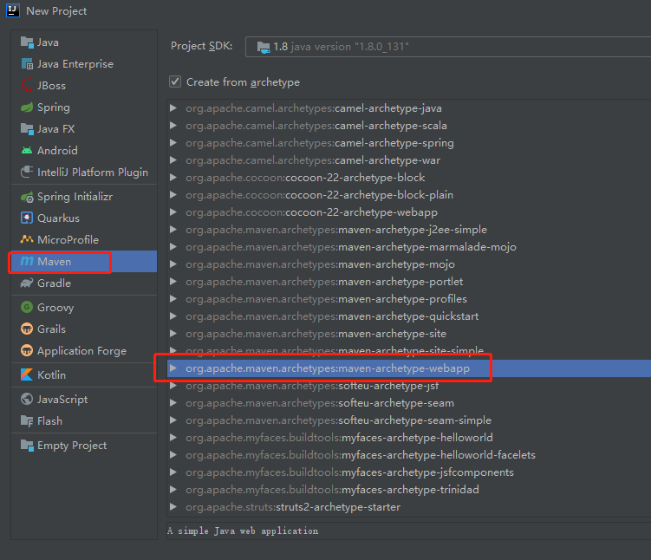Screen dimensions: 651x560
Task: Click the Java Enterprise icon
Action: (x=27, y=64)
